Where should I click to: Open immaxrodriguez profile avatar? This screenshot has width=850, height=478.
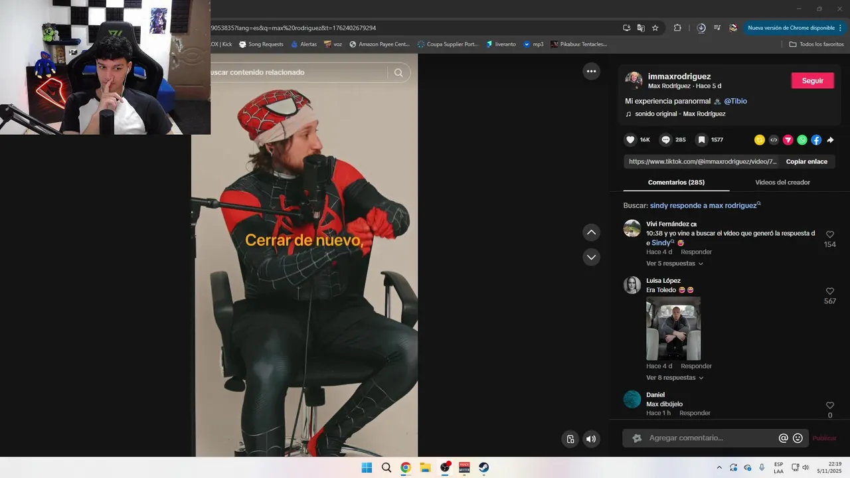pyautogui.click(x=634, y=80)
